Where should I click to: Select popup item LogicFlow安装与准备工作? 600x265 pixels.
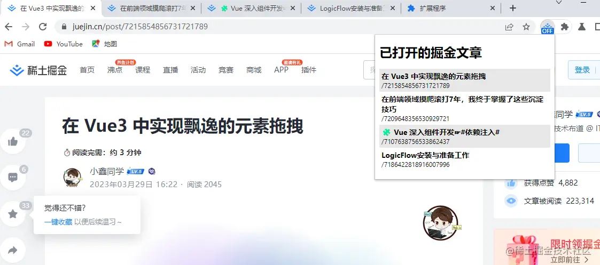[464, 159]
